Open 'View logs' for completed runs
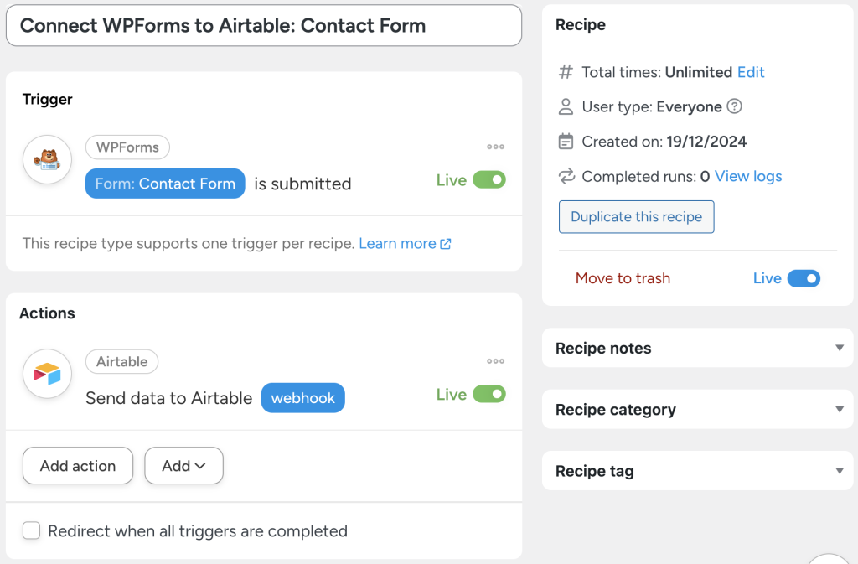 click(x=747, y=176)
